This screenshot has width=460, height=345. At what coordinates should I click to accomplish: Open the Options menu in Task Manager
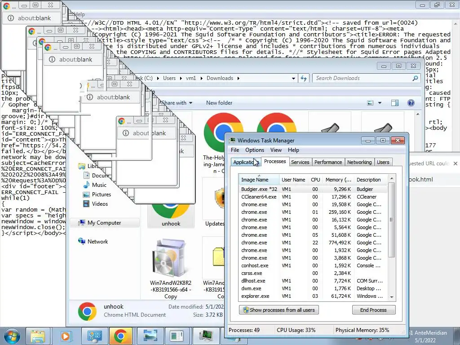[255, 150]
